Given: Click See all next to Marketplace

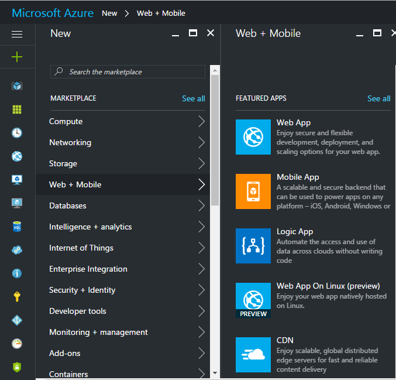Looking at the screenshot, I should 194,98.
